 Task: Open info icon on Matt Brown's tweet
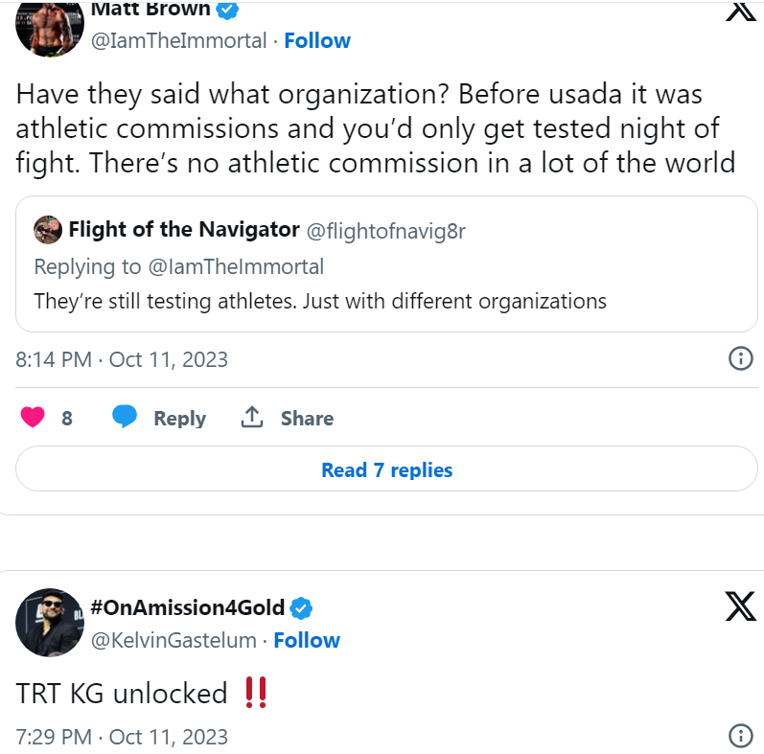[x=740, y=359]
